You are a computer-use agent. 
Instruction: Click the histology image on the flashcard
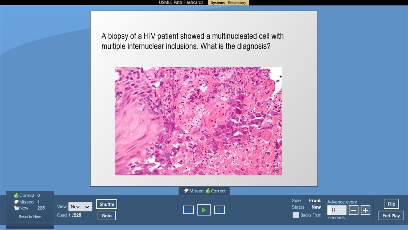pos(198,121)
